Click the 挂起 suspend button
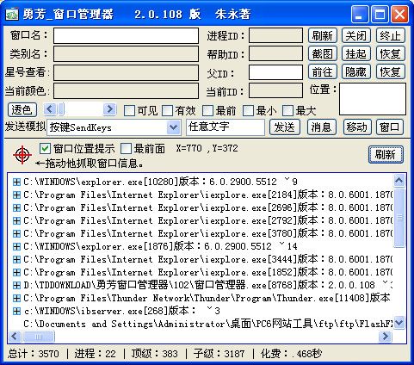The image size is (414, 365). (x=356, y=53)
